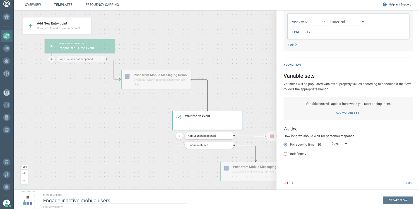Select the 'For specific time' radio button
The height and width of the screenshot is (209, 419).
pyautogui.click(x=285, y=145)
